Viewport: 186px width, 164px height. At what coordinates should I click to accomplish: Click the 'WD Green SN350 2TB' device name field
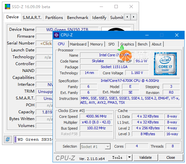pos(67,29)
